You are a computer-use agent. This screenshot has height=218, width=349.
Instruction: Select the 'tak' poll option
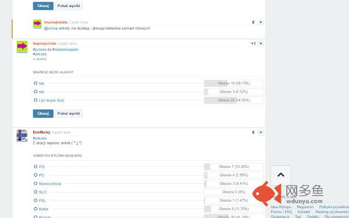(x=35, y=83)
